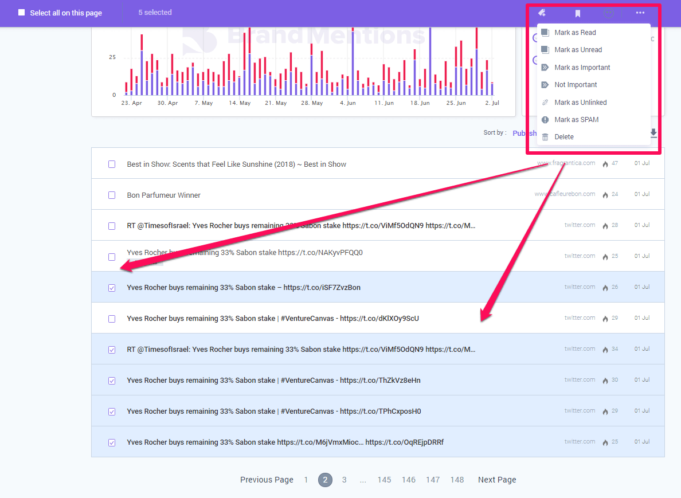
Task: Click the flame icon on the ThZkVz8eHn tweet row
Action: click(x=605, y=381)
